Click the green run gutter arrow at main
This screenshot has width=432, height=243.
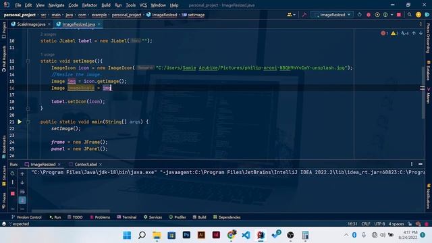[20, 122]
